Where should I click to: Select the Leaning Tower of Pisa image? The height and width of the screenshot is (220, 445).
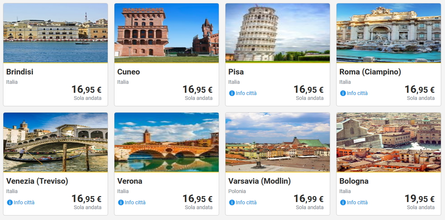pos(278,33)
